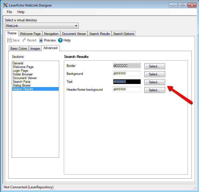
Task: Open the Help menu in menu bar
Action: [x=21, y=12]
